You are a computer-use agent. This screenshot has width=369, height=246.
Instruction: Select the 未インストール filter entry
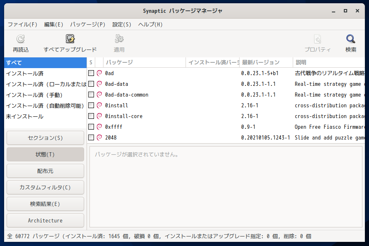click(x=45, y=116)
